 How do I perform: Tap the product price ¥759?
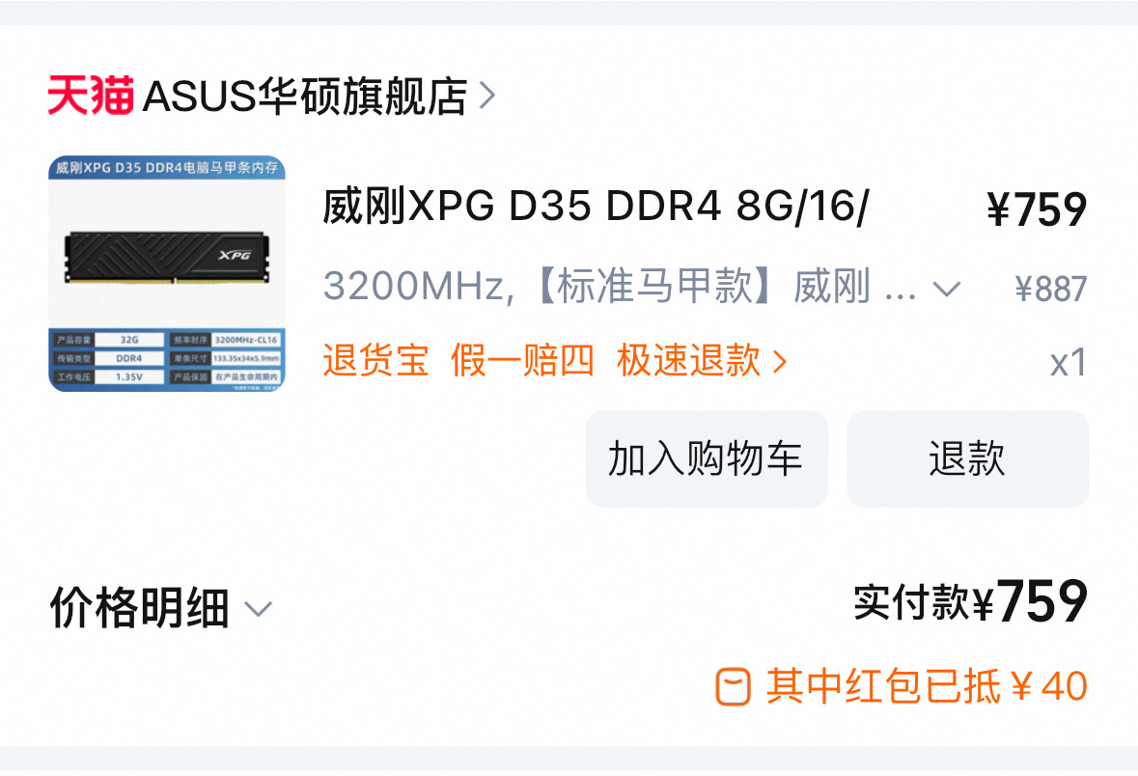[x=1037, y=209]
